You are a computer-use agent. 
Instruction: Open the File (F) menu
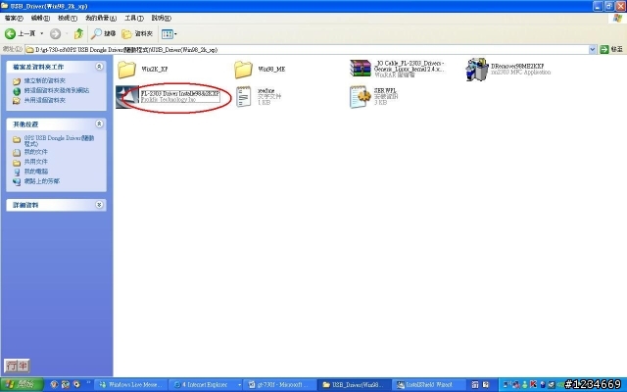(14, 18)
